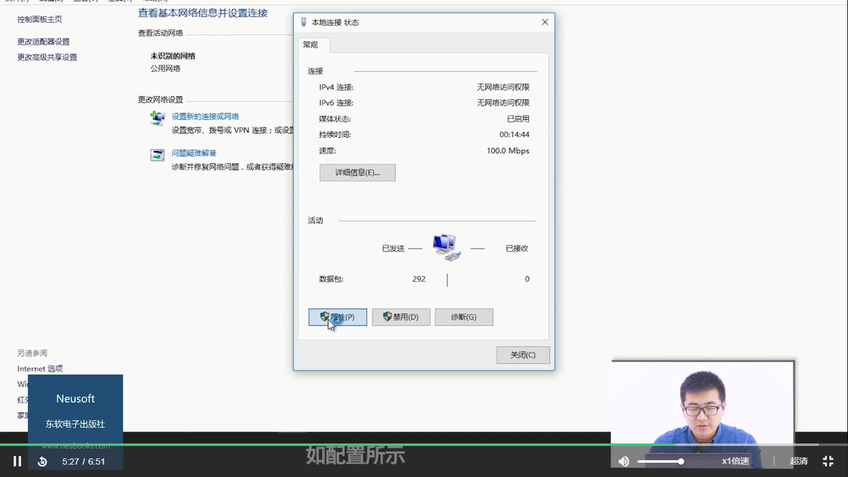Exit fullscreen mode icon
848x477 pixels.
pos(828,461)
